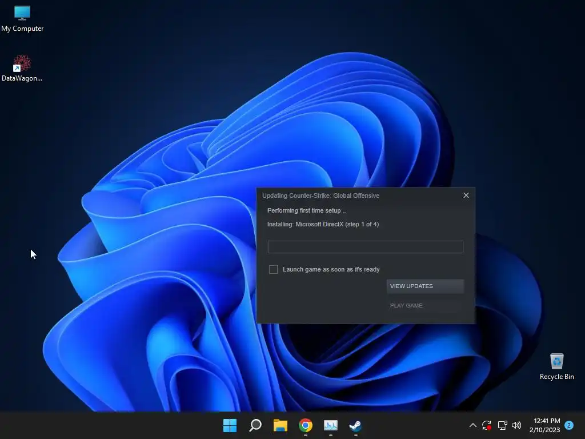Switch to Steam in the taskbar
585x439 pixels.
pos(355,425)
